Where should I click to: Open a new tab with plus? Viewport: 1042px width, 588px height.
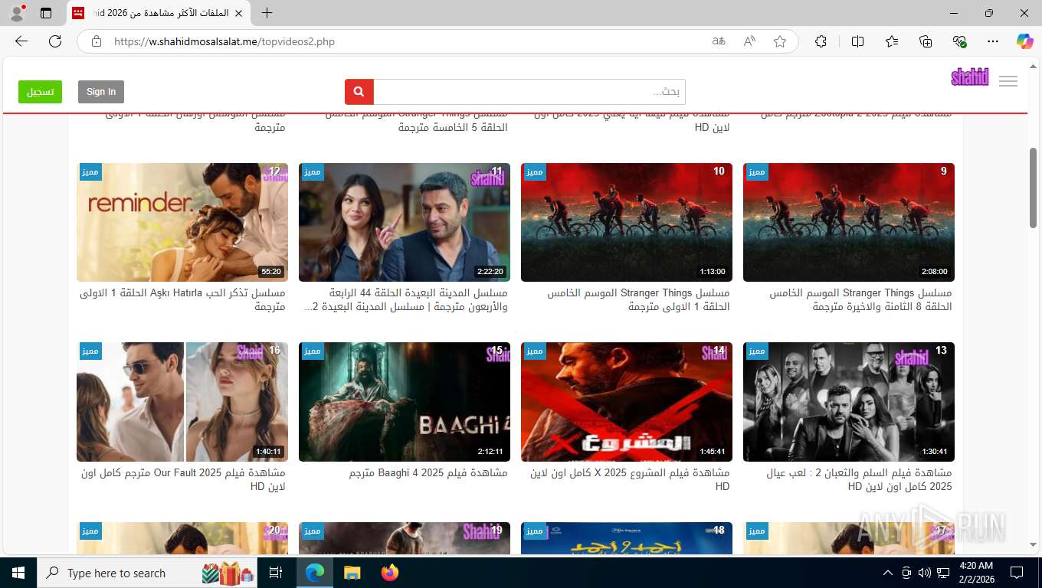(x=267, y=13)
